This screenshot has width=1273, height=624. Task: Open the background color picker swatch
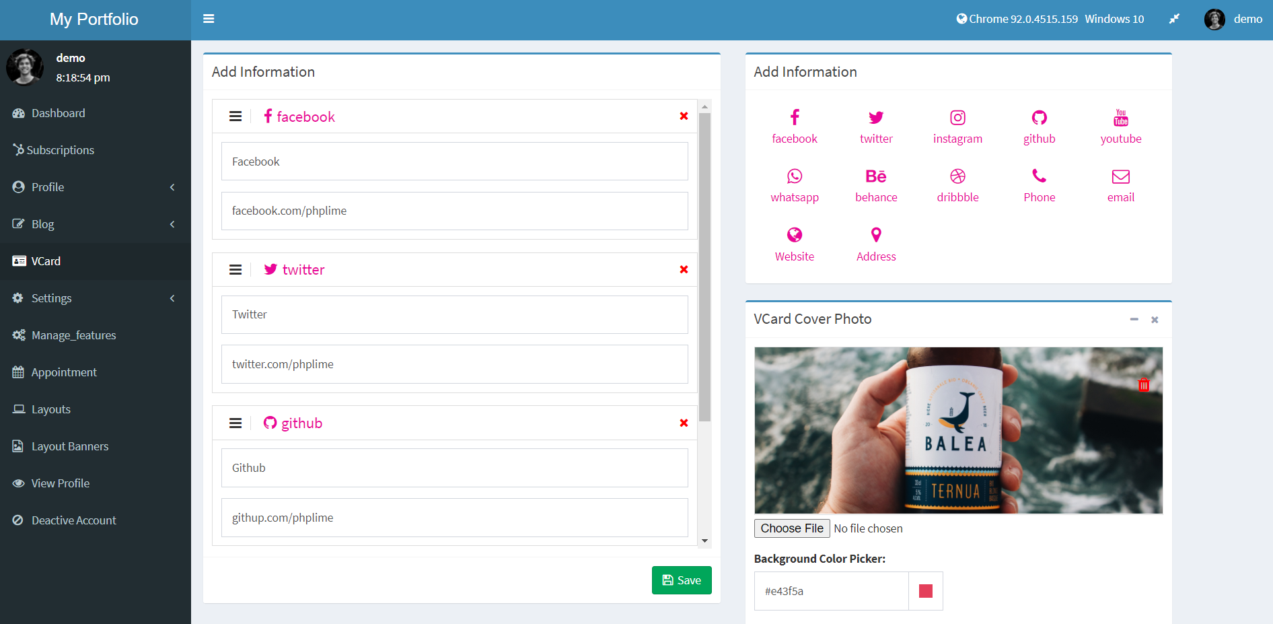pos(925,590)
